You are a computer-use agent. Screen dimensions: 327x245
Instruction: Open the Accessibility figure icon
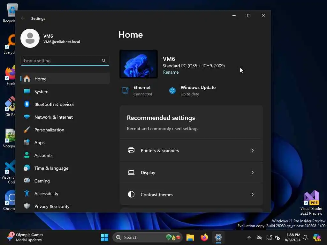(x=27, y=193)
